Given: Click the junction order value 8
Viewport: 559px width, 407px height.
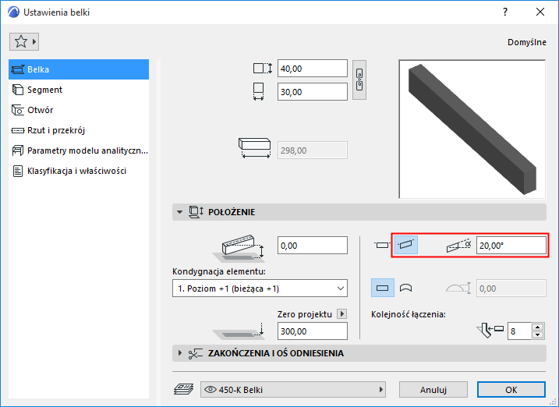Looking at the screenshot, I should (x=519, y=331).
